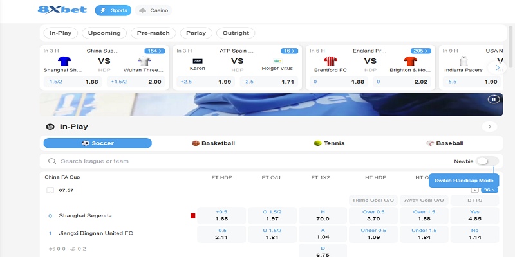The height and width of the screenshot is (257, 515).
Task: Select Over 1.5 odds 1.88
Action: pos(424,215)
